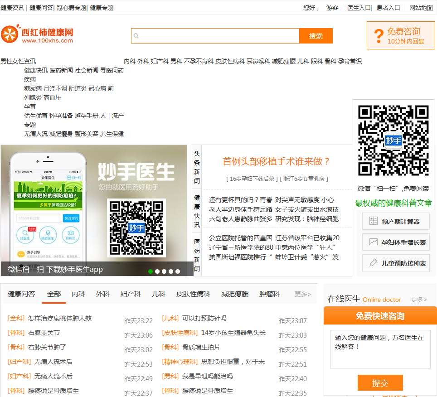Open question 怎样治疗扁桃体肿大效
The image size is (437, 397).
pos(60,318)
